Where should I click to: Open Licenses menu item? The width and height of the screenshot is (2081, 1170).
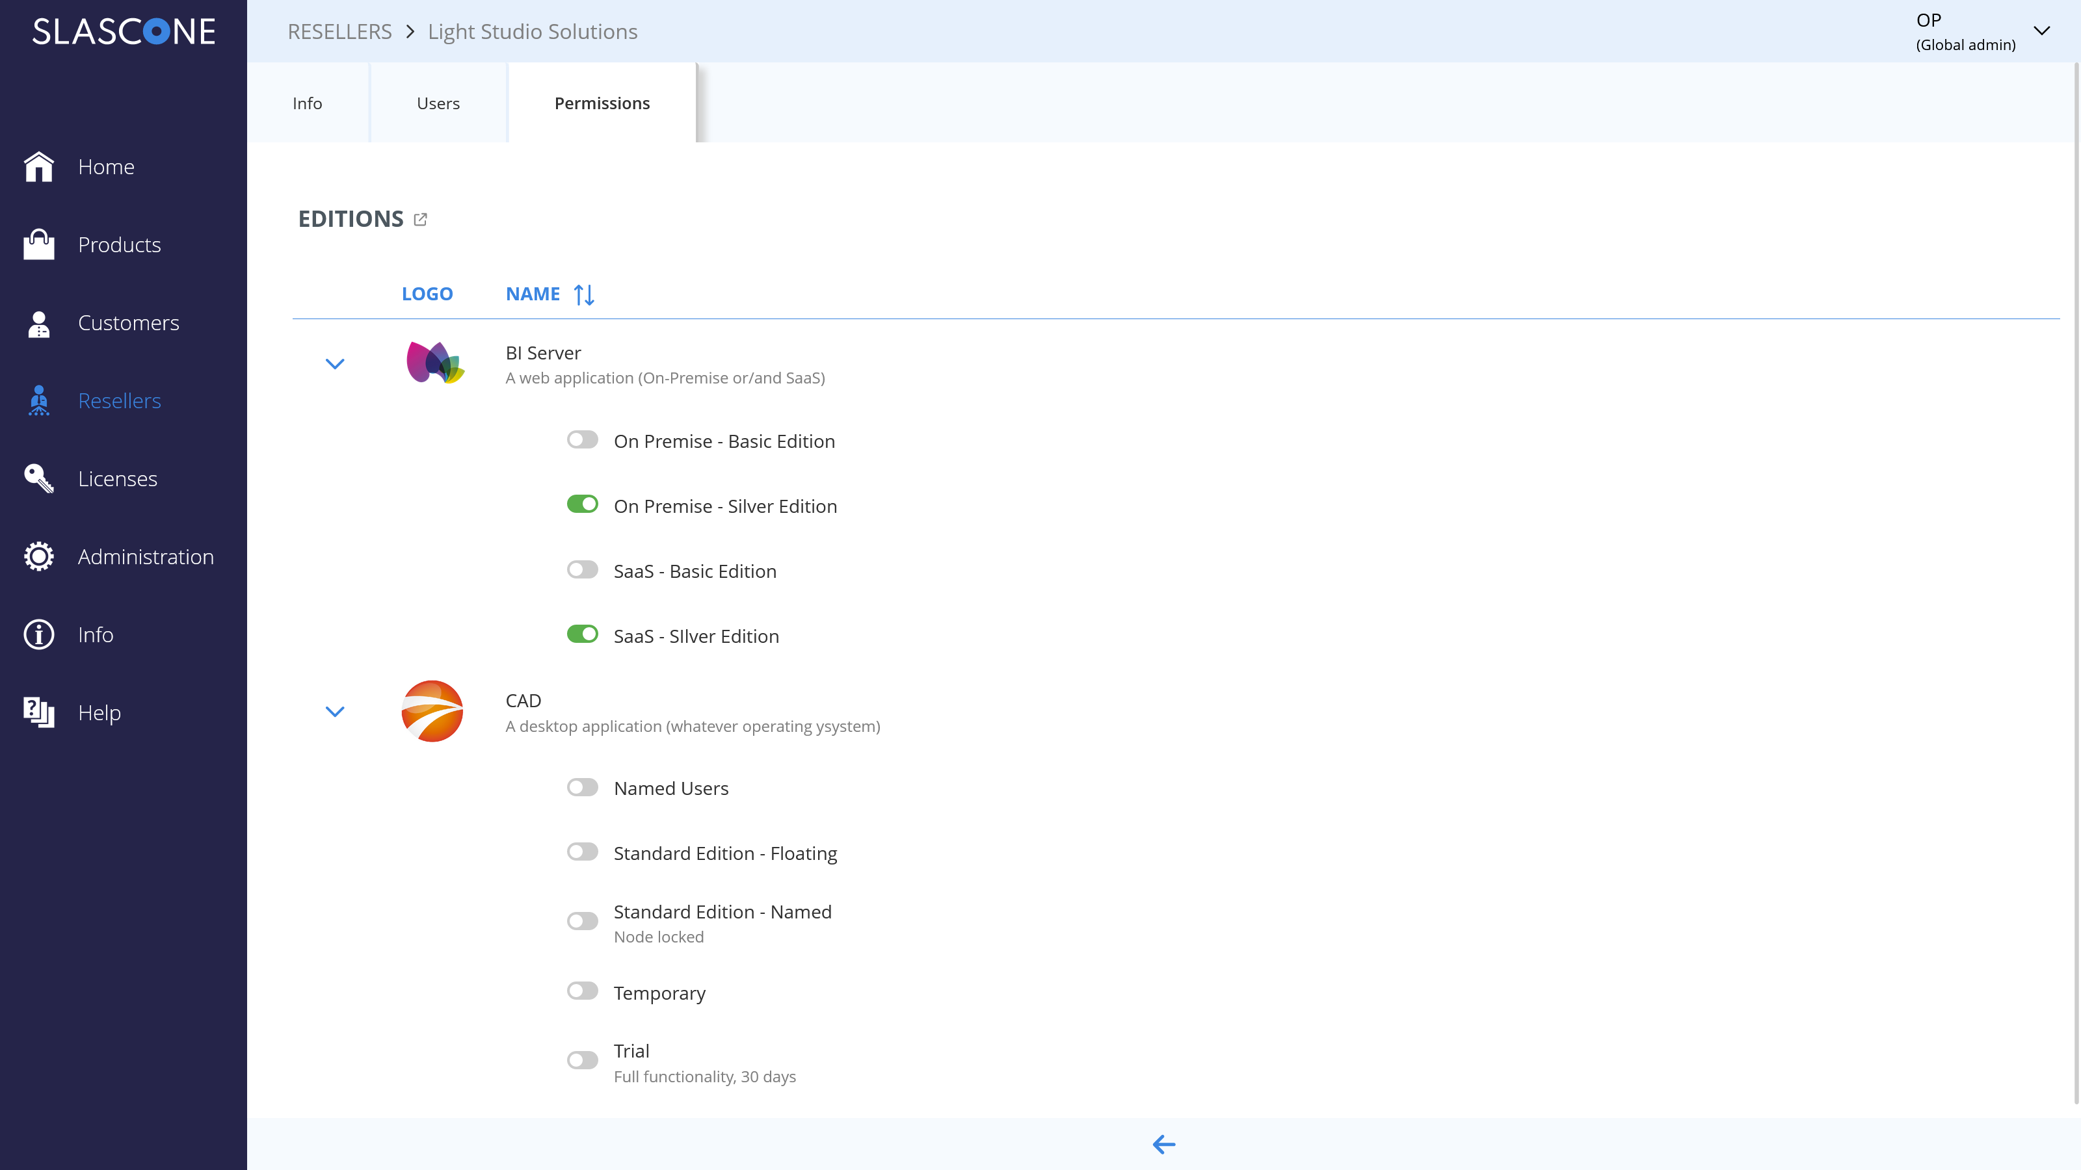tap(118, 479)
